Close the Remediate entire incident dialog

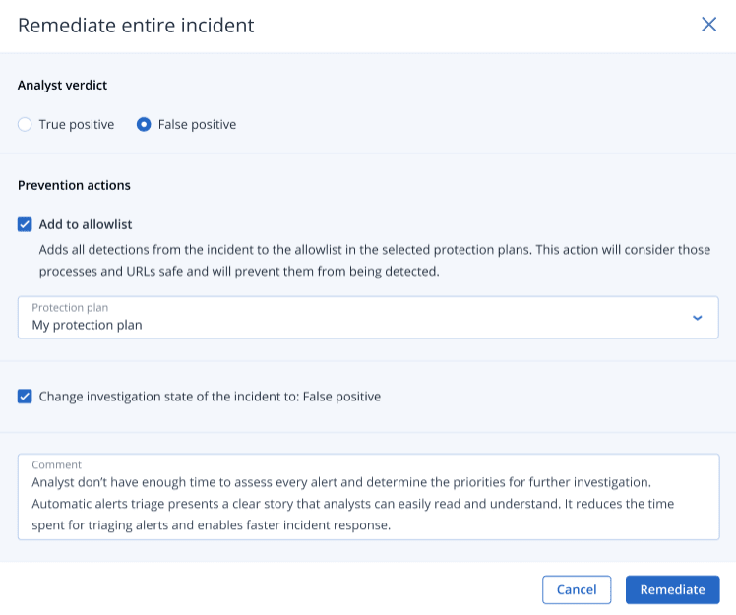pos(708,25)
